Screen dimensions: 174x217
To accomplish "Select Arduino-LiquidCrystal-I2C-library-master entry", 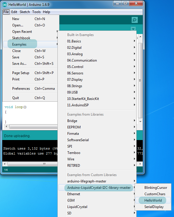I will click(97, 188).
